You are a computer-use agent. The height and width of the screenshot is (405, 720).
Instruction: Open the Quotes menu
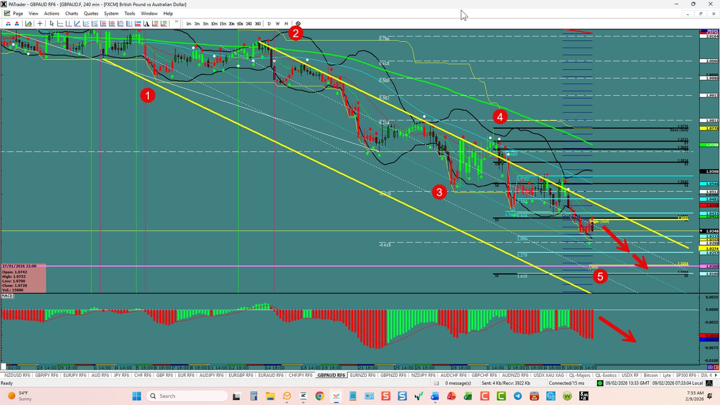pyautogui.click(x=91, y=13)
